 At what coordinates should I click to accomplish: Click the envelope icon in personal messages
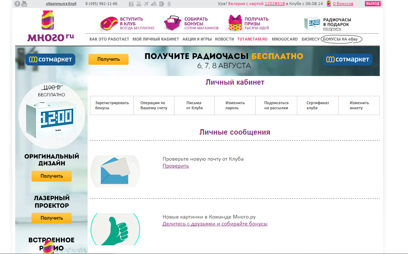115,172
